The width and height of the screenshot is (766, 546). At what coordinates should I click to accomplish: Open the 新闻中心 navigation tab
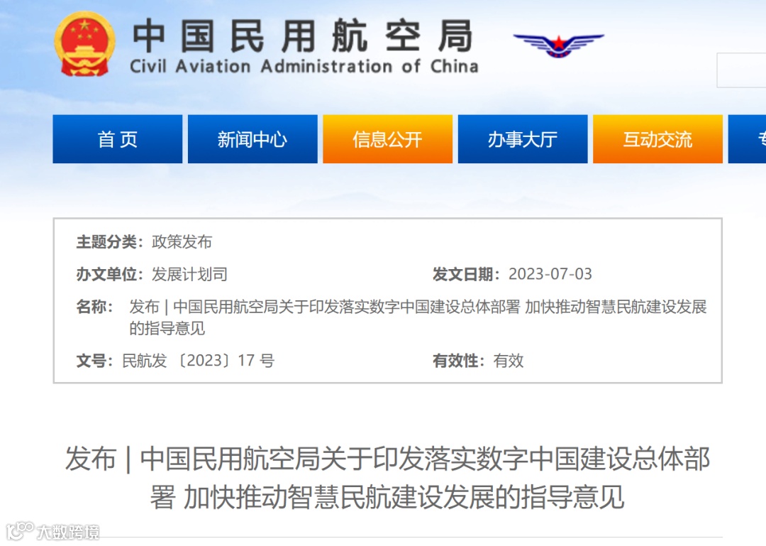(252, 139)
